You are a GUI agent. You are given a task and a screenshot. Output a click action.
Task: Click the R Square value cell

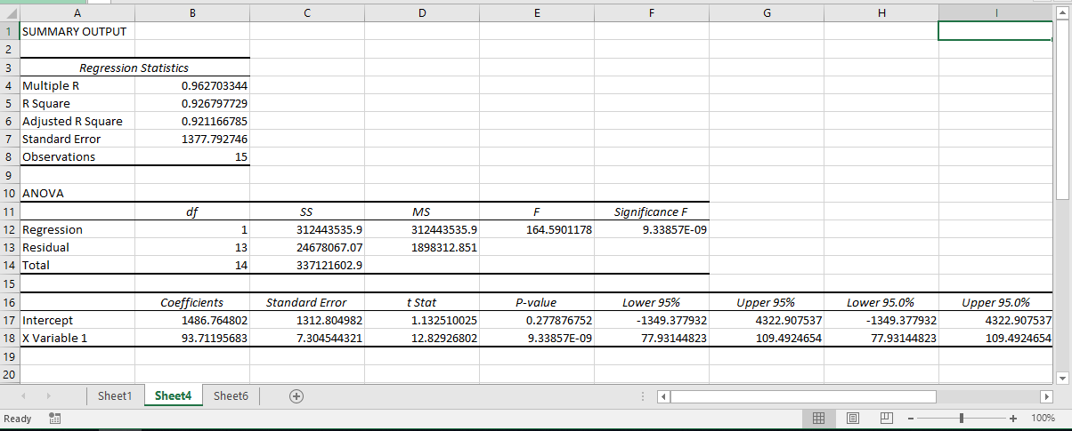pyautogui.click(x=192, y=103)
